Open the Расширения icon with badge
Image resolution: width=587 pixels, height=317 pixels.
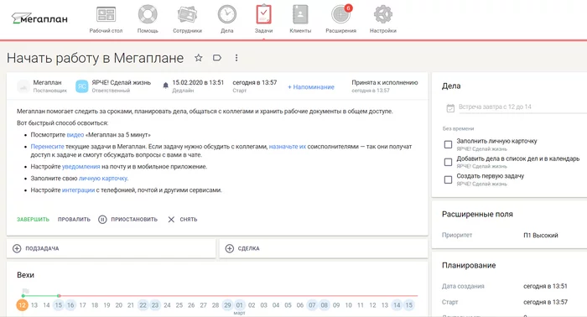[341, 14]
